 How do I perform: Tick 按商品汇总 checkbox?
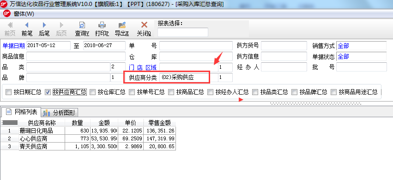(x=171, y=92)
